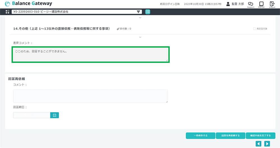The height and width of the screenshot is (148, 280).
Task: Open the Support chat icon
Action: (x=251, y=4)
